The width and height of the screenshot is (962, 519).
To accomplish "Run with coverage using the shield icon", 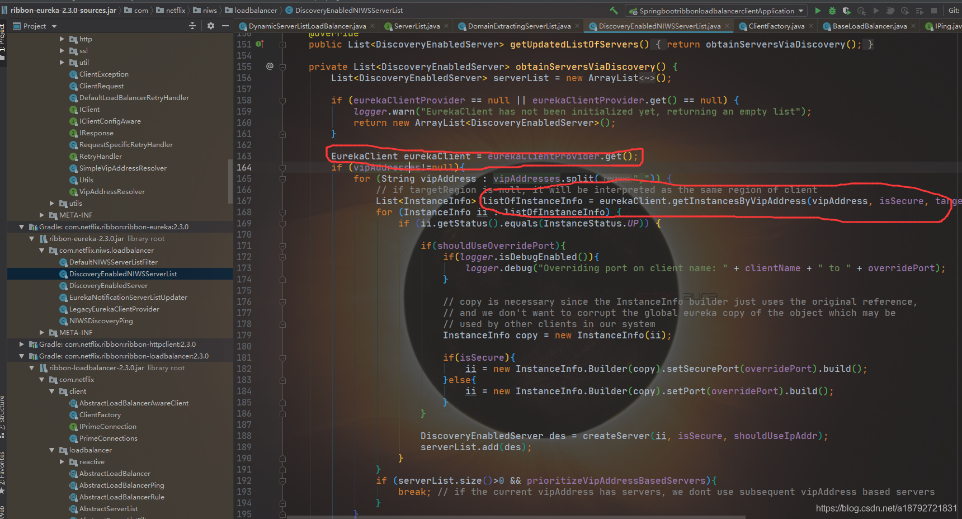I will pos(846,11).
